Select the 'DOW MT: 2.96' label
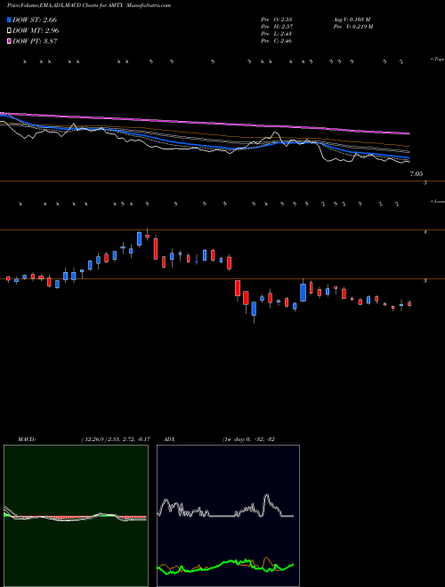Viewport: 445px width, 587px height. pos(36,30)
